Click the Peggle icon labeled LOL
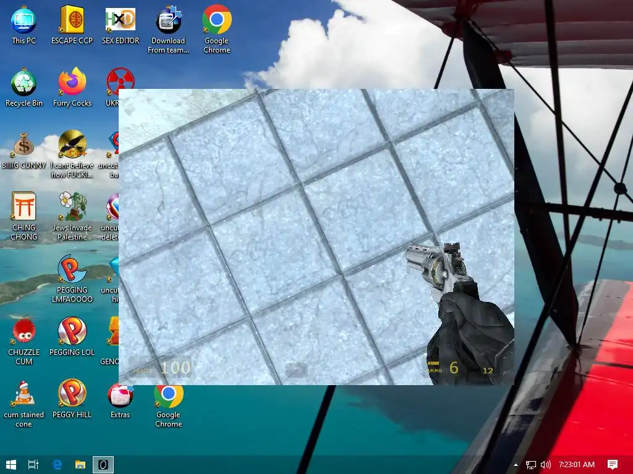The image size is (633, 474). point(72,331)
